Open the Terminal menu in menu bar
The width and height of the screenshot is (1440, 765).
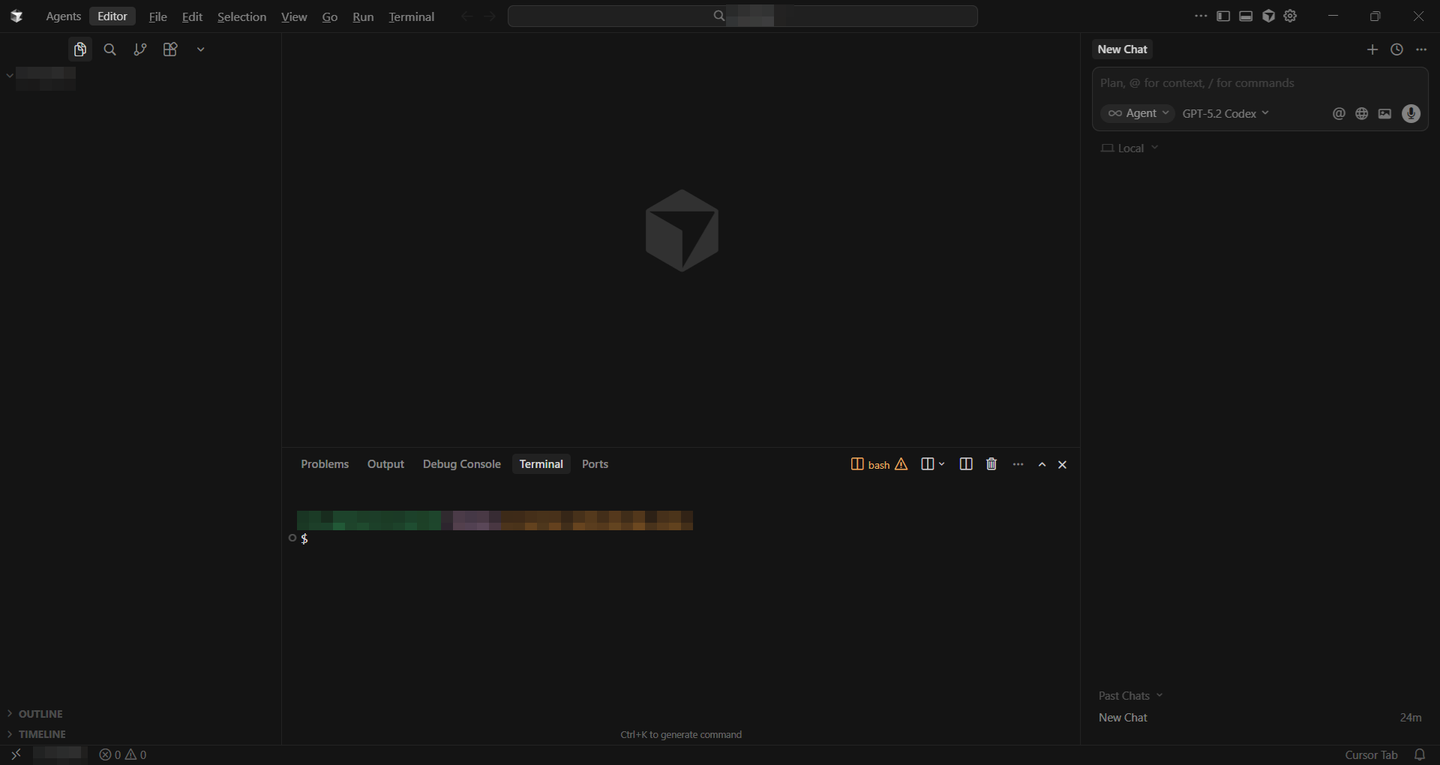(411, 16)
